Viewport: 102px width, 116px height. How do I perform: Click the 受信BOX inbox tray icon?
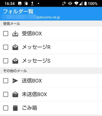pyautogui.click(x=15, y=34)
